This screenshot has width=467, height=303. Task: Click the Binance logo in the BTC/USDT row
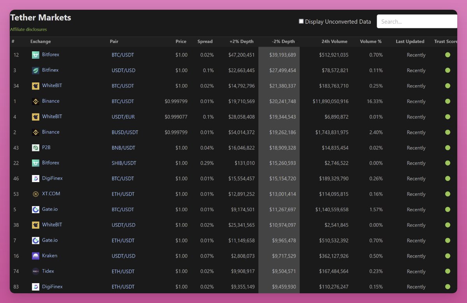(x=35, y=101)
